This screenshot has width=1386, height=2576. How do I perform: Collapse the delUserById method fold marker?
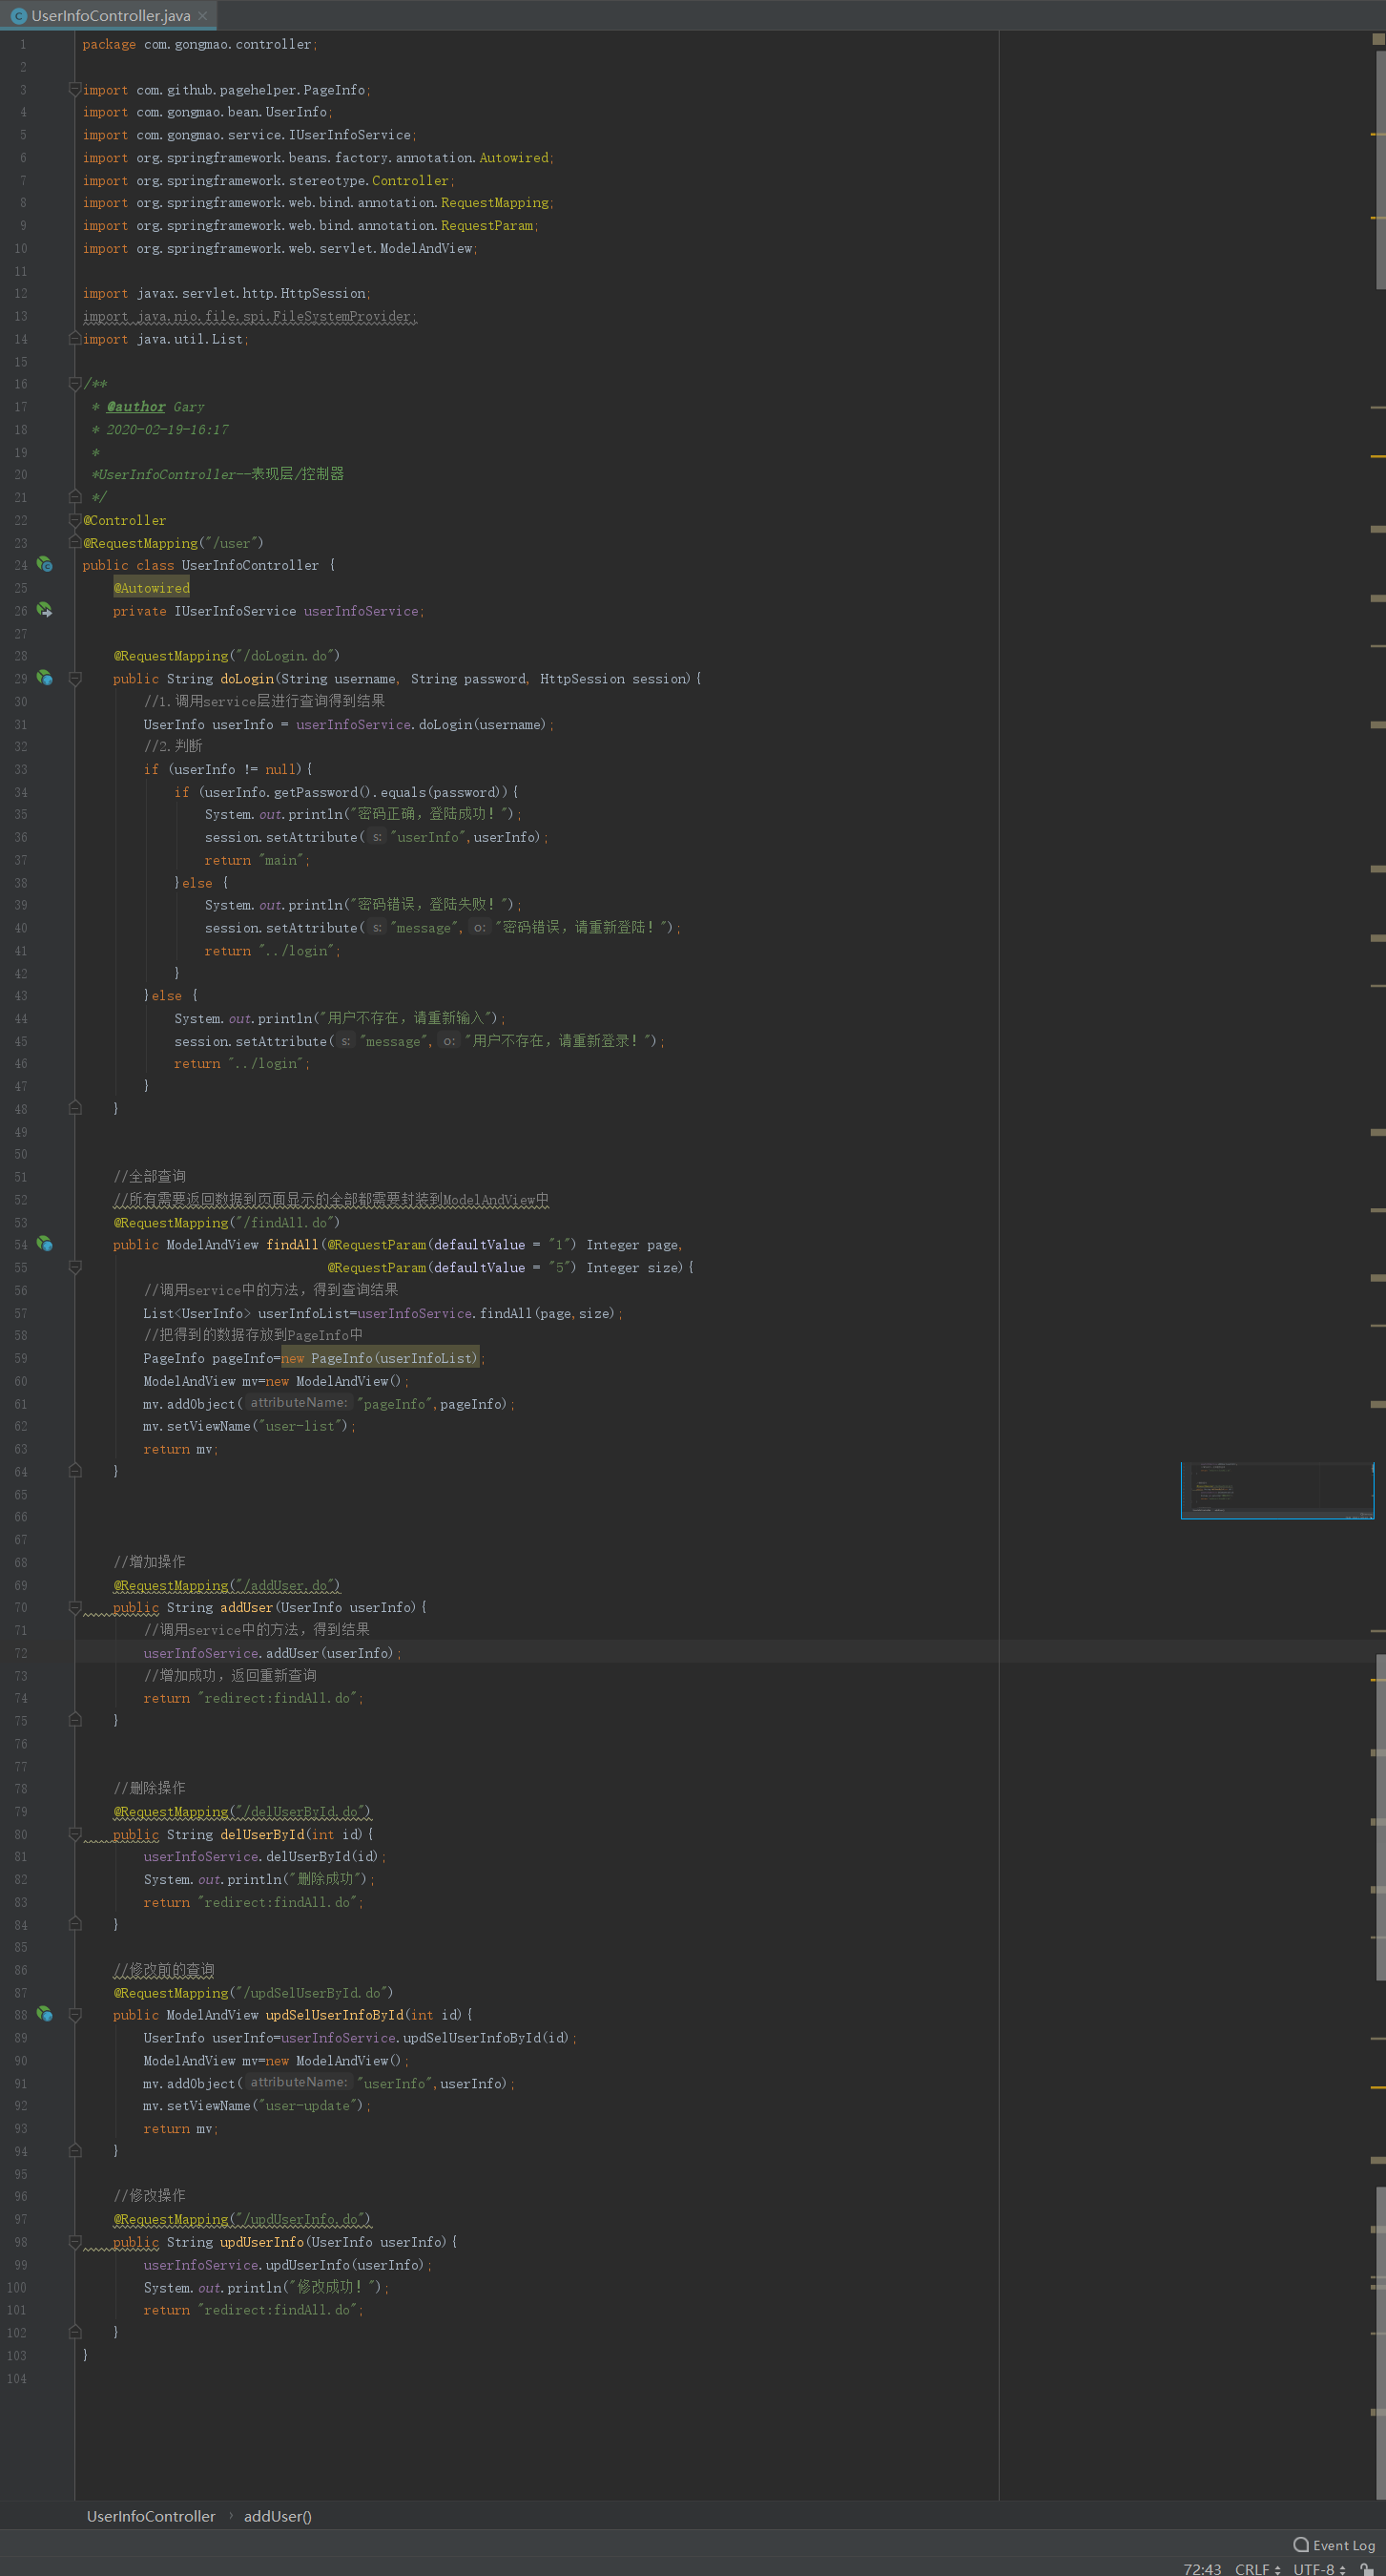[75, 1834]
